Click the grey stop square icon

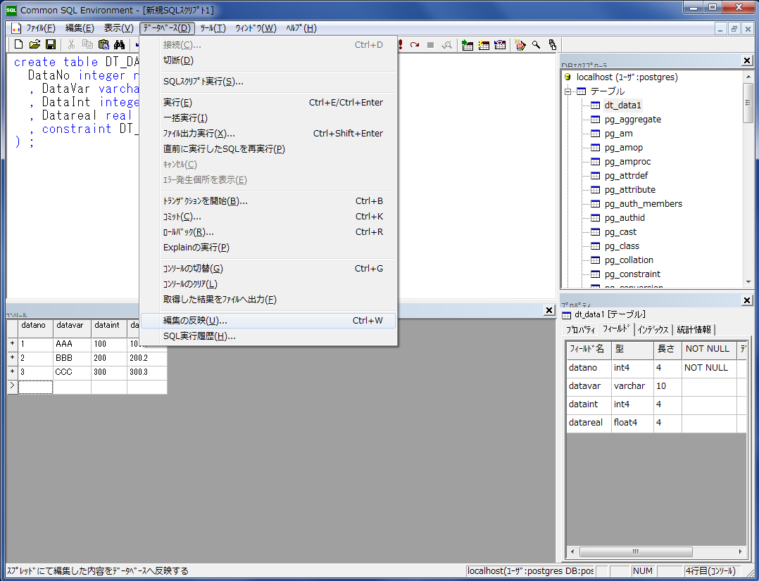click(x=430, y=45)
